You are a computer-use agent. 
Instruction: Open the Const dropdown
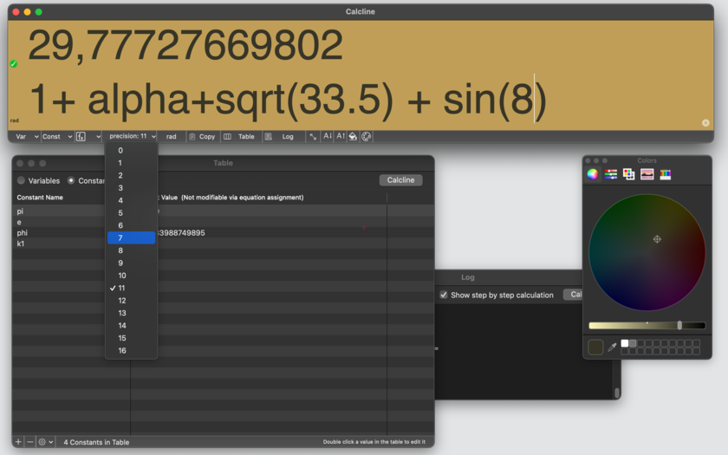click(x=57, y=137)
